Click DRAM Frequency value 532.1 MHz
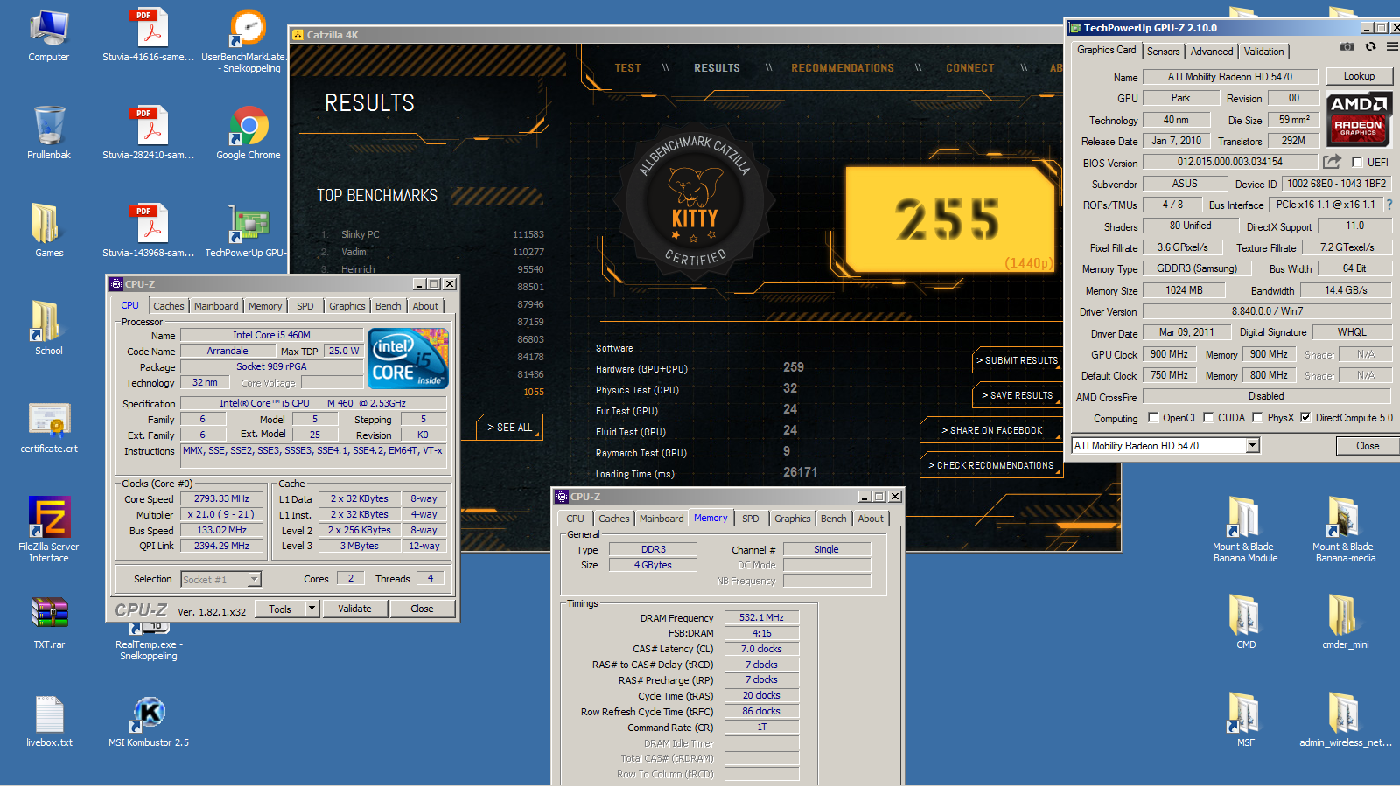The width and height of the screenshot is (1400, 787). click(761, 617)
